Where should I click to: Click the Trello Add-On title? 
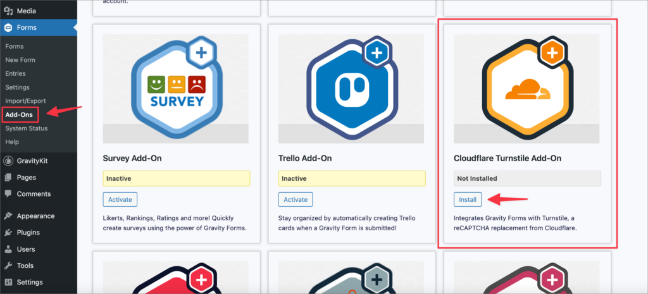pyautogui.click(x=305, y=158)
